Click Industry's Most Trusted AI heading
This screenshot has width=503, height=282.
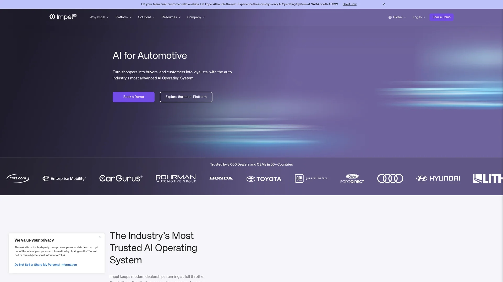153,248
